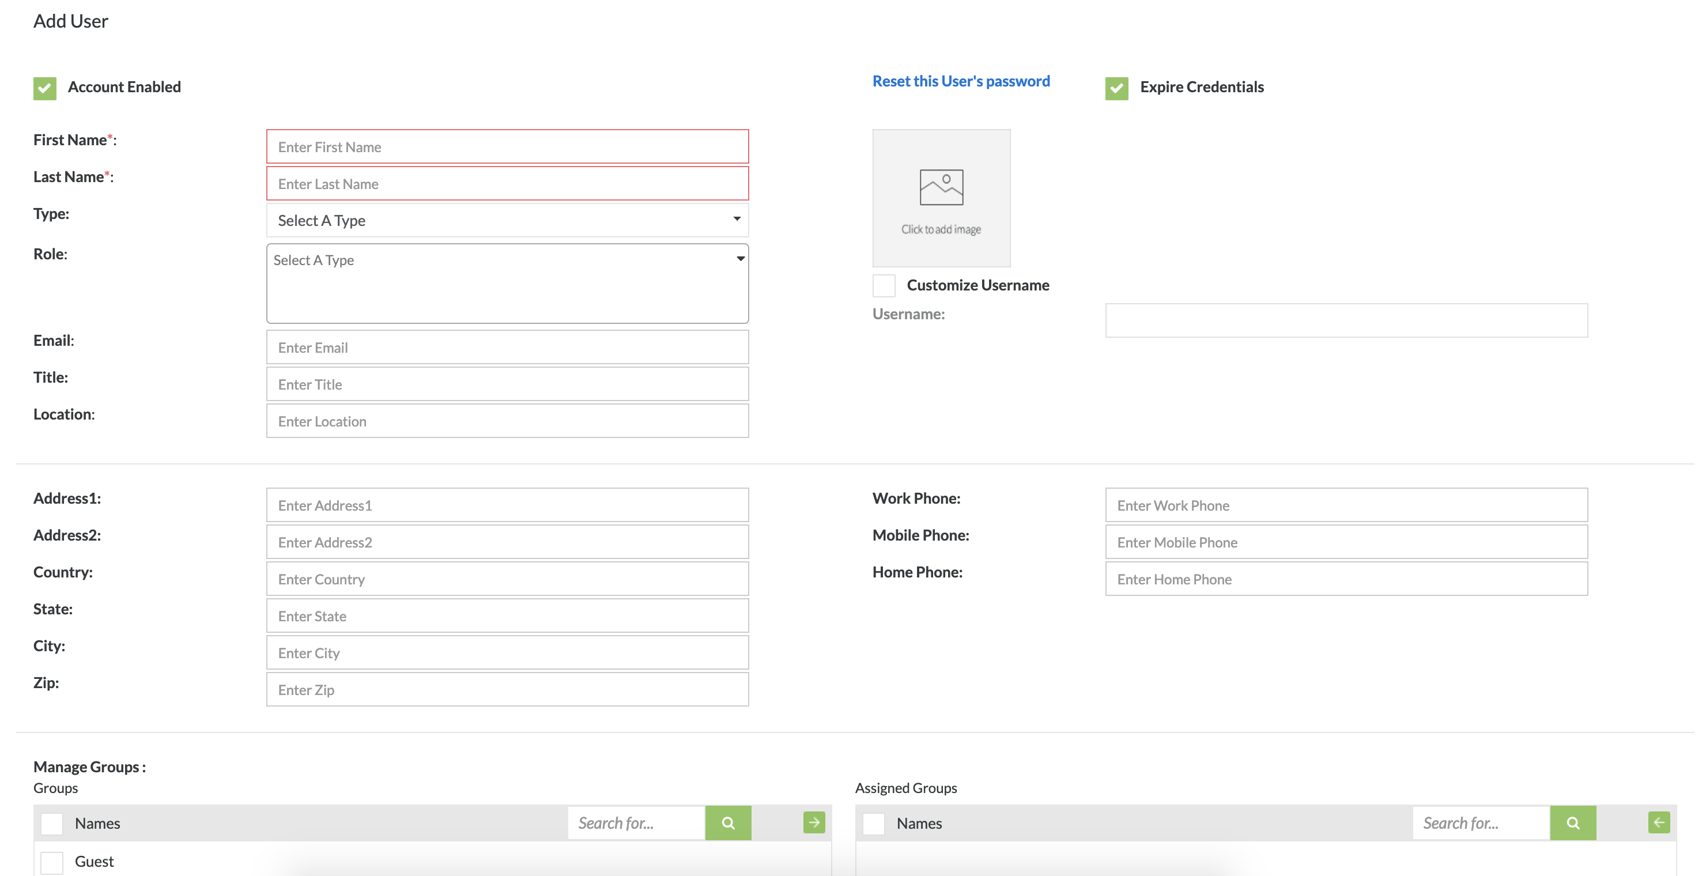
Task: Click the Assigned Groups search magnifier button
Action: click(1573, 823)
